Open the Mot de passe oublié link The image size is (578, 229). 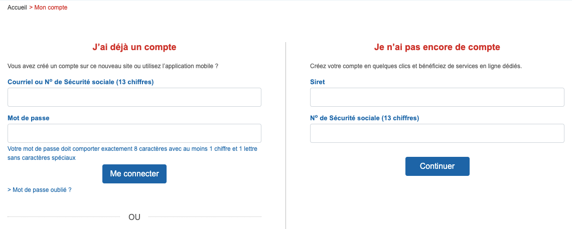pos(40,190)
